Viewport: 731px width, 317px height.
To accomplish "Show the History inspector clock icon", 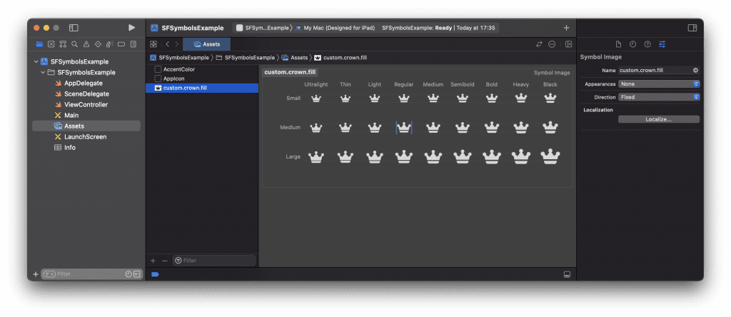I will coord(632,44).
